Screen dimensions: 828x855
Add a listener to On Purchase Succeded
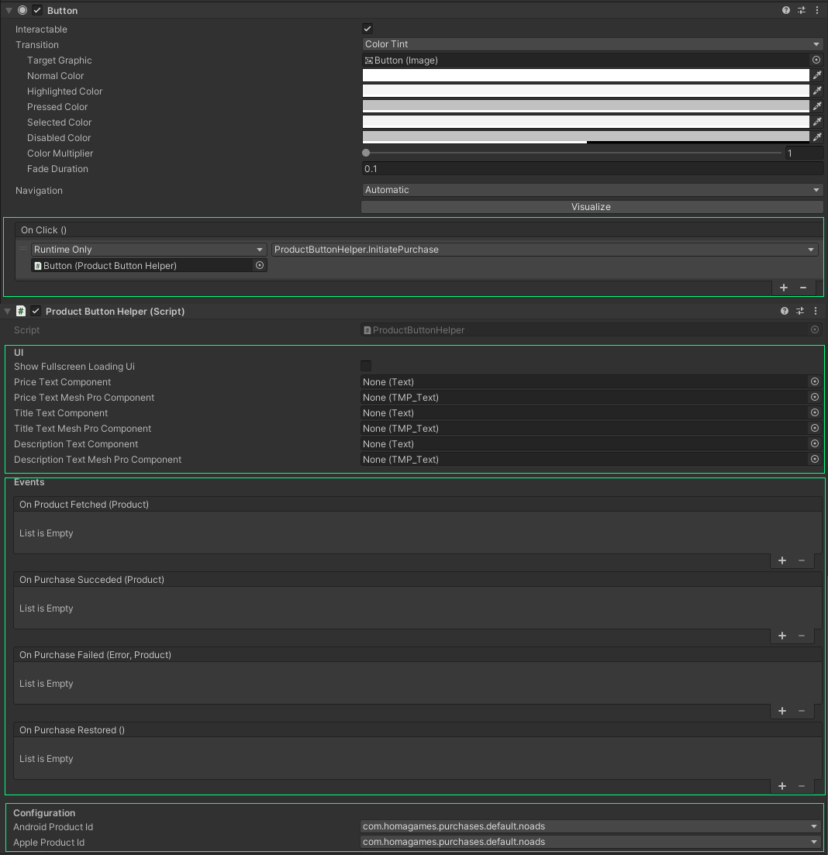(781, 636)
